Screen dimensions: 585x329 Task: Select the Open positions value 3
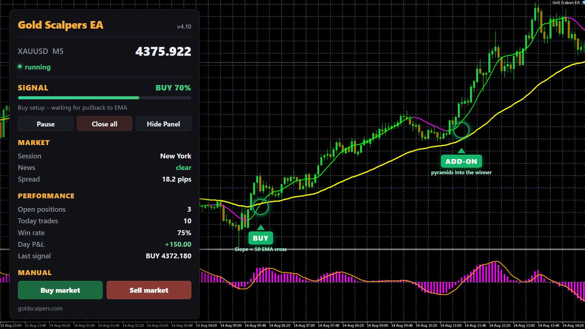tap(189, 209)
